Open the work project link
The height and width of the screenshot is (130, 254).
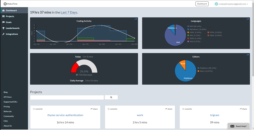140,115
